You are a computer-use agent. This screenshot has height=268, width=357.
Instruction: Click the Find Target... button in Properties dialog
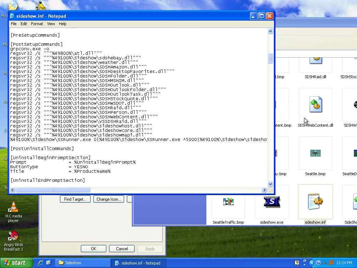point(75,199)
